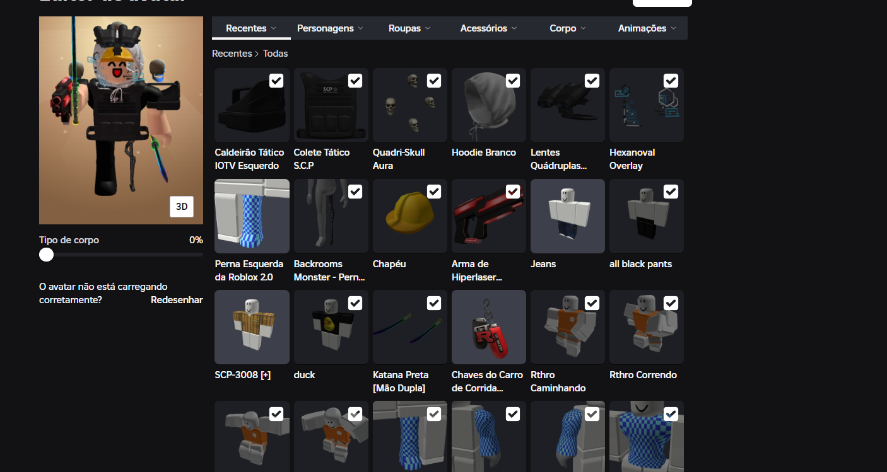The image size is (887, 472).
Task: Switch to the Recentes tab
Action: [251, 28]
